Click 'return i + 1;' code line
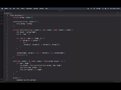 pyautogui.click(x=22, y=55)
